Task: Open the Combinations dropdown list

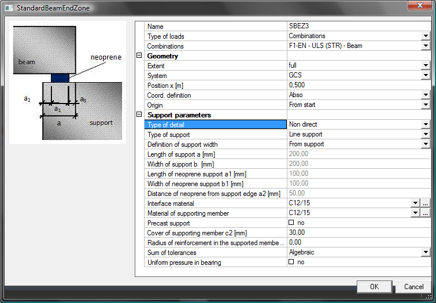Action: coord(426,46)
